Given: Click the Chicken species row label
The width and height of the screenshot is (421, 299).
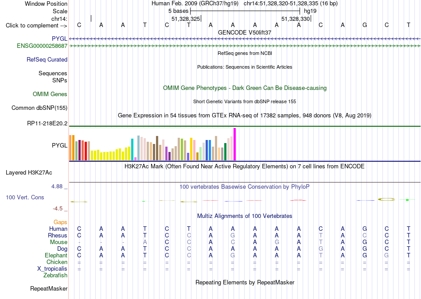Looking at the screenshot, I should pyautogui.click(x=57, y=262).
